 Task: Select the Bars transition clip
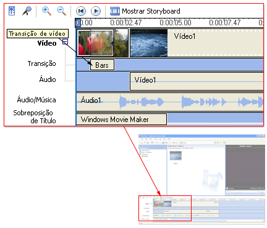coord(102,65)
